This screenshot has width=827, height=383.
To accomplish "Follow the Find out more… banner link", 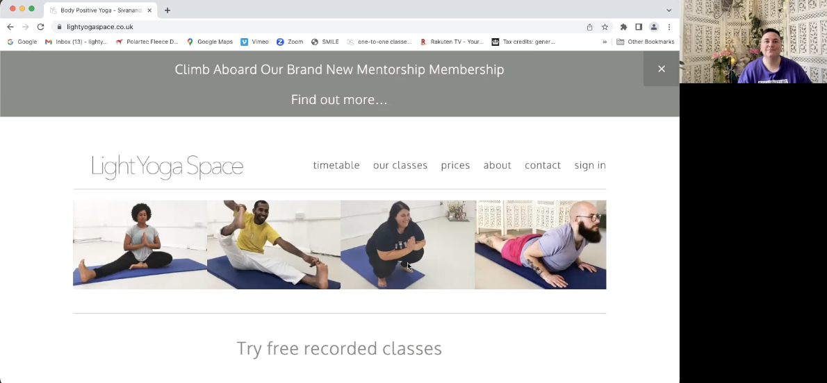I will pos(339,100).
